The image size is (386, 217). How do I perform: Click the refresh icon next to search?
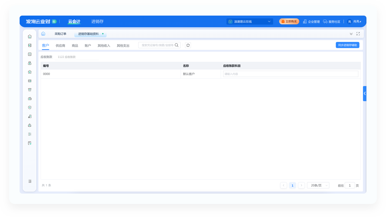coord(188,45)
